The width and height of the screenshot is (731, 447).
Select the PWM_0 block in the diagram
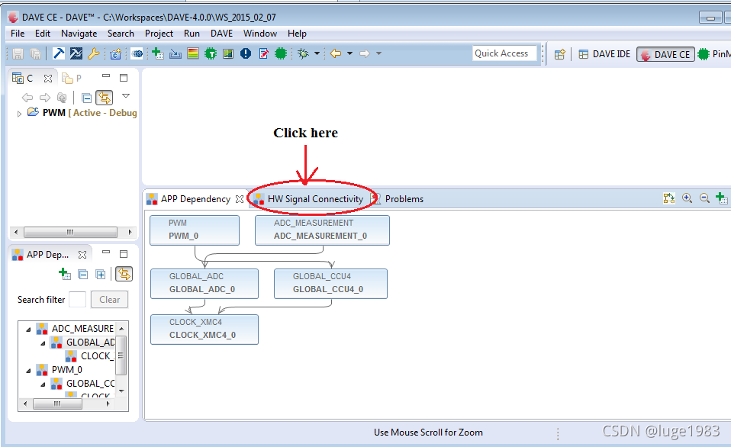[195, 230]
